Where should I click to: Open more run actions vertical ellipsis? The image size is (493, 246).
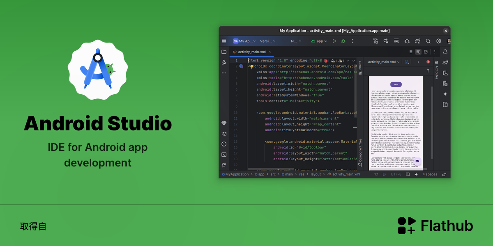pyautogui.click(x=352, y=41)
